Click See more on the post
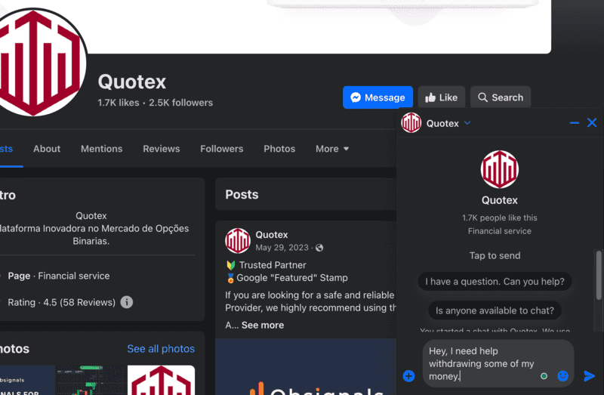 tap(263, 326)
